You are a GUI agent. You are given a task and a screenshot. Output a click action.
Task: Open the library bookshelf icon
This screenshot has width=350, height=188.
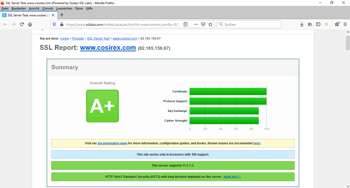[x=310, y=24]
